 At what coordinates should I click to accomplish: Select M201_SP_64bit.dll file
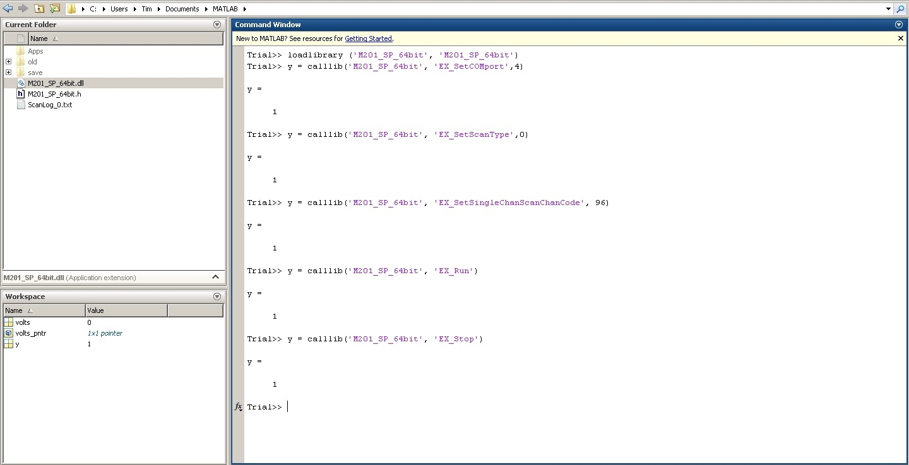click(56, 83)
